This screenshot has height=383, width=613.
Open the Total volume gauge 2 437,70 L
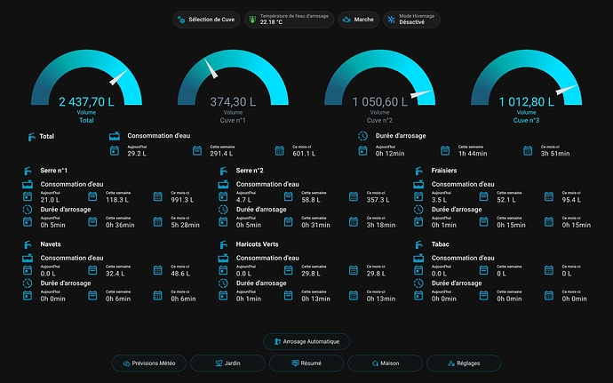[86, 86]
